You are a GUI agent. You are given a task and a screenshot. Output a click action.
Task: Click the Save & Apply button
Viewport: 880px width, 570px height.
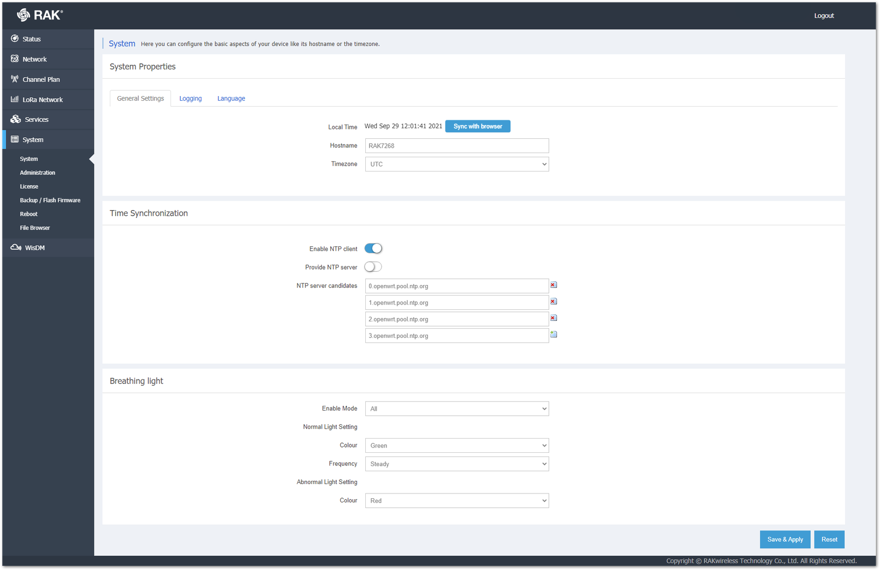[x=785, y=539]
